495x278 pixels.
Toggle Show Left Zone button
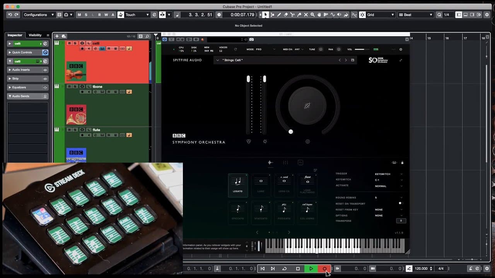coord(459,15)
